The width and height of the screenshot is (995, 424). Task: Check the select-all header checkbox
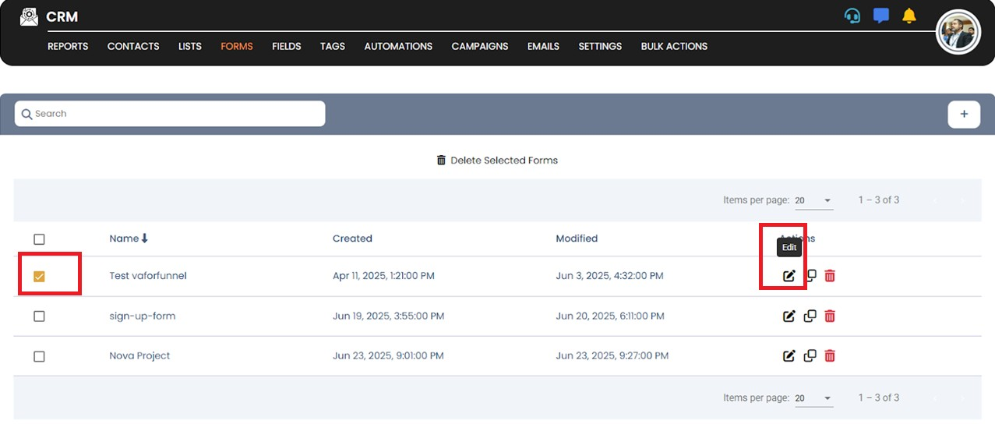(x=39, y=239)
